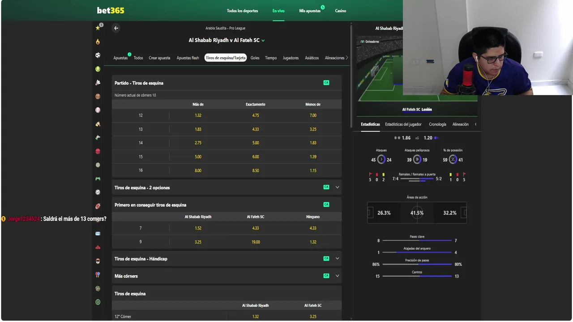Bet Más de 16 corners at 8.00

point(198,170)
